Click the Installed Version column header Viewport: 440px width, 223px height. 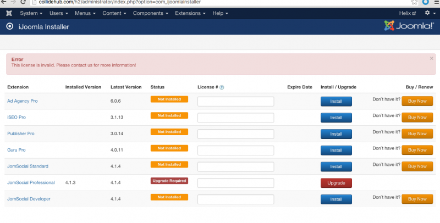[83, 87]
